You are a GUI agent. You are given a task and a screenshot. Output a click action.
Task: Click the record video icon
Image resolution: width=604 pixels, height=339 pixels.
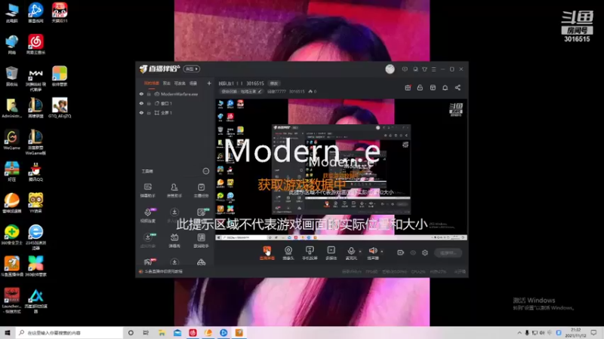pyautogui.click(x=401, y=252)
